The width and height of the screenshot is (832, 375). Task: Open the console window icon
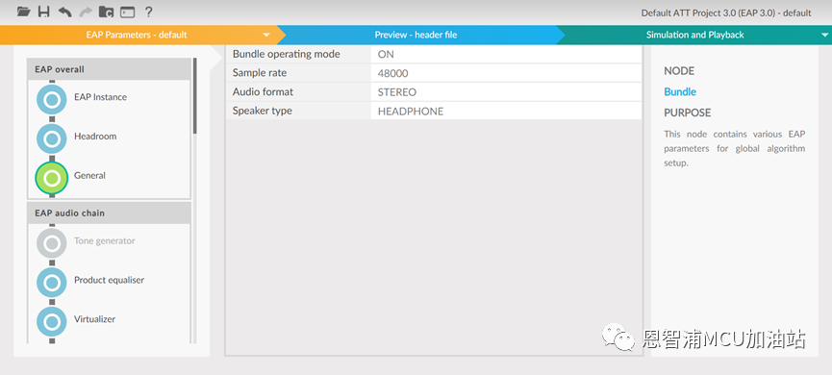[127, 12]
